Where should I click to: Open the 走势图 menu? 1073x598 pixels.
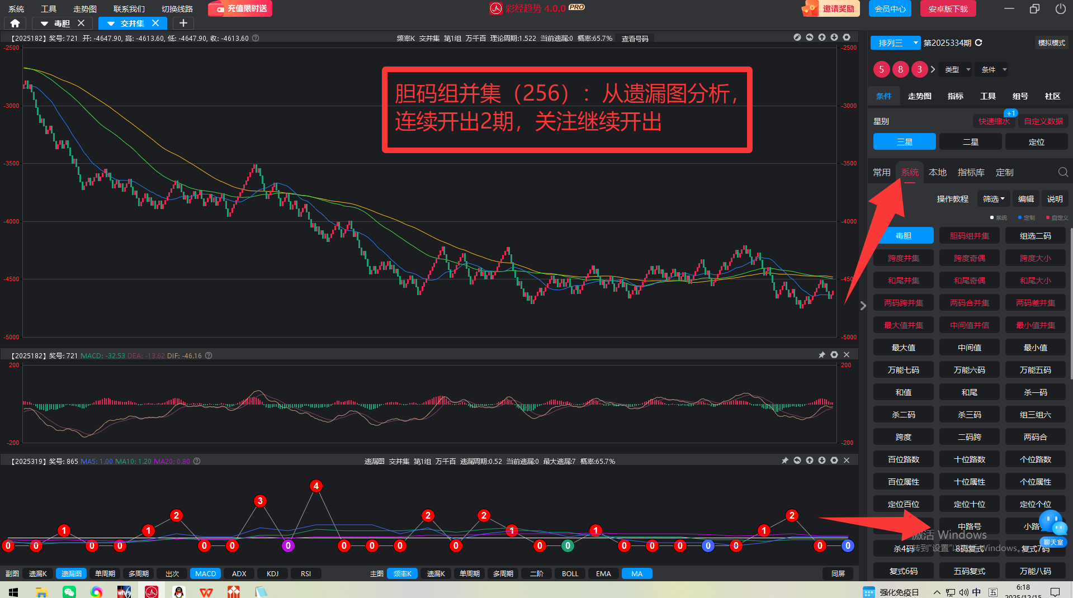click(x=85, y=8)
